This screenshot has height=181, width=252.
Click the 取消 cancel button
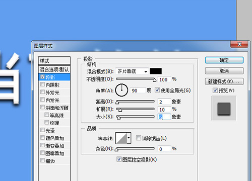pyautogui.click(x=224, y=71)
